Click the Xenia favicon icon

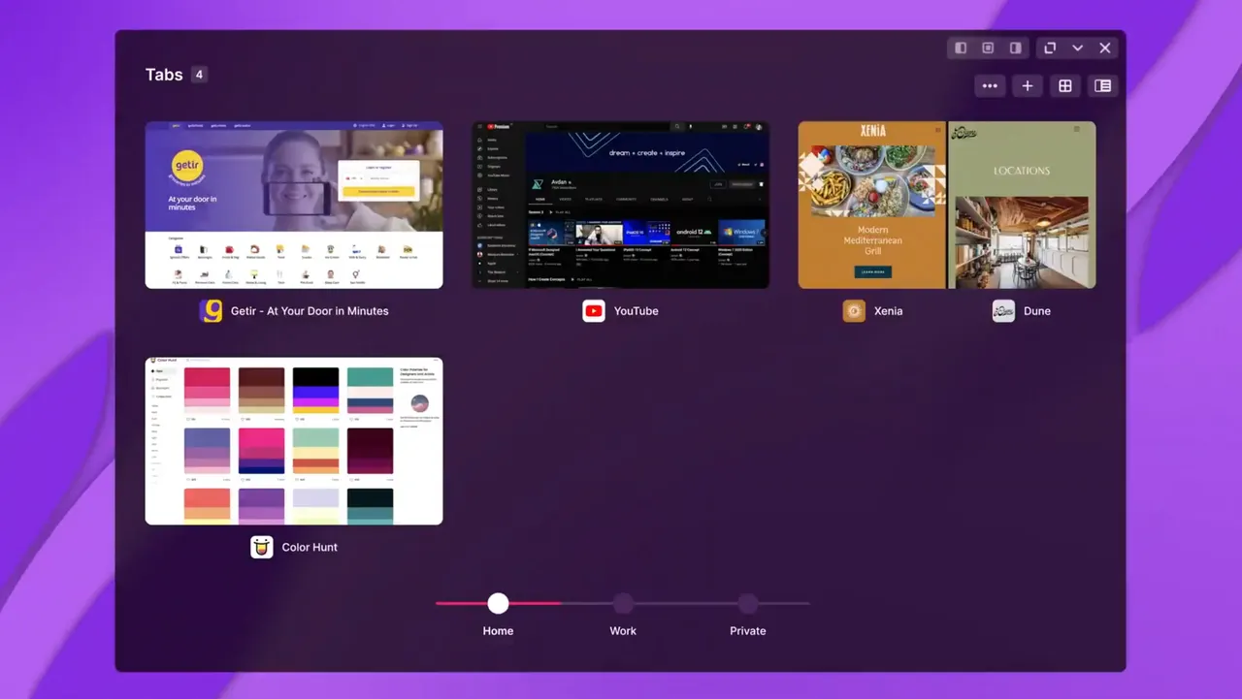tap(854, 310)
